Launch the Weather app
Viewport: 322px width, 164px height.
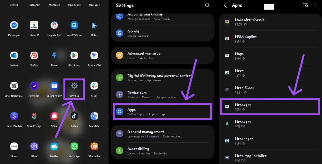[x=54, y=146]
